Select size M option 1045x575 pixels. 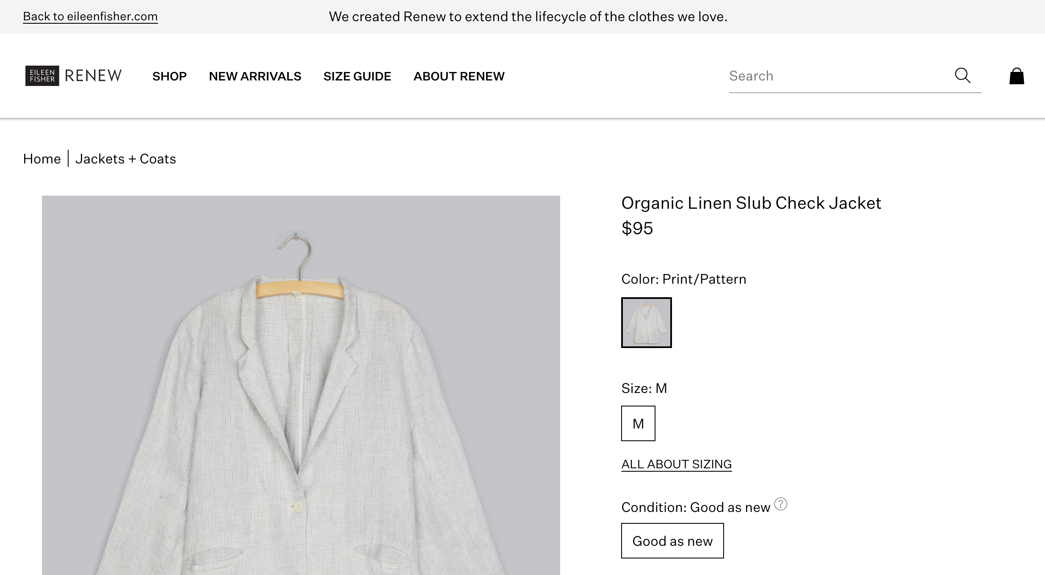coord(638,423)
